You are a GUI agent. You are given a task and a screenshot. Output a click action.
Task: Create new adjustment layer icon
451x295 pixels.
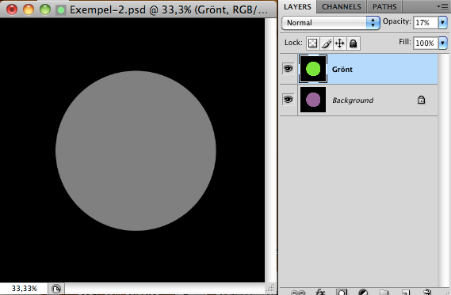(363, 292)
